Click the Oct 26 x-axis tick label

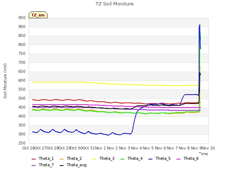28,148
